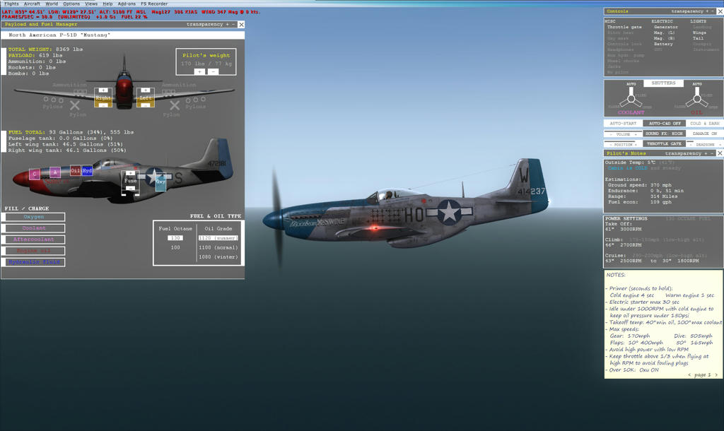
Task: Click the AUTO-START button
Action: pyautogui.click(x=623, y=123)
